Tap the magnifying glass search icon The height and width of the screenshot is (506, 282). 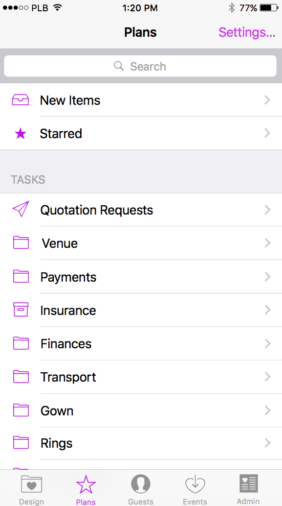point(119,66)
